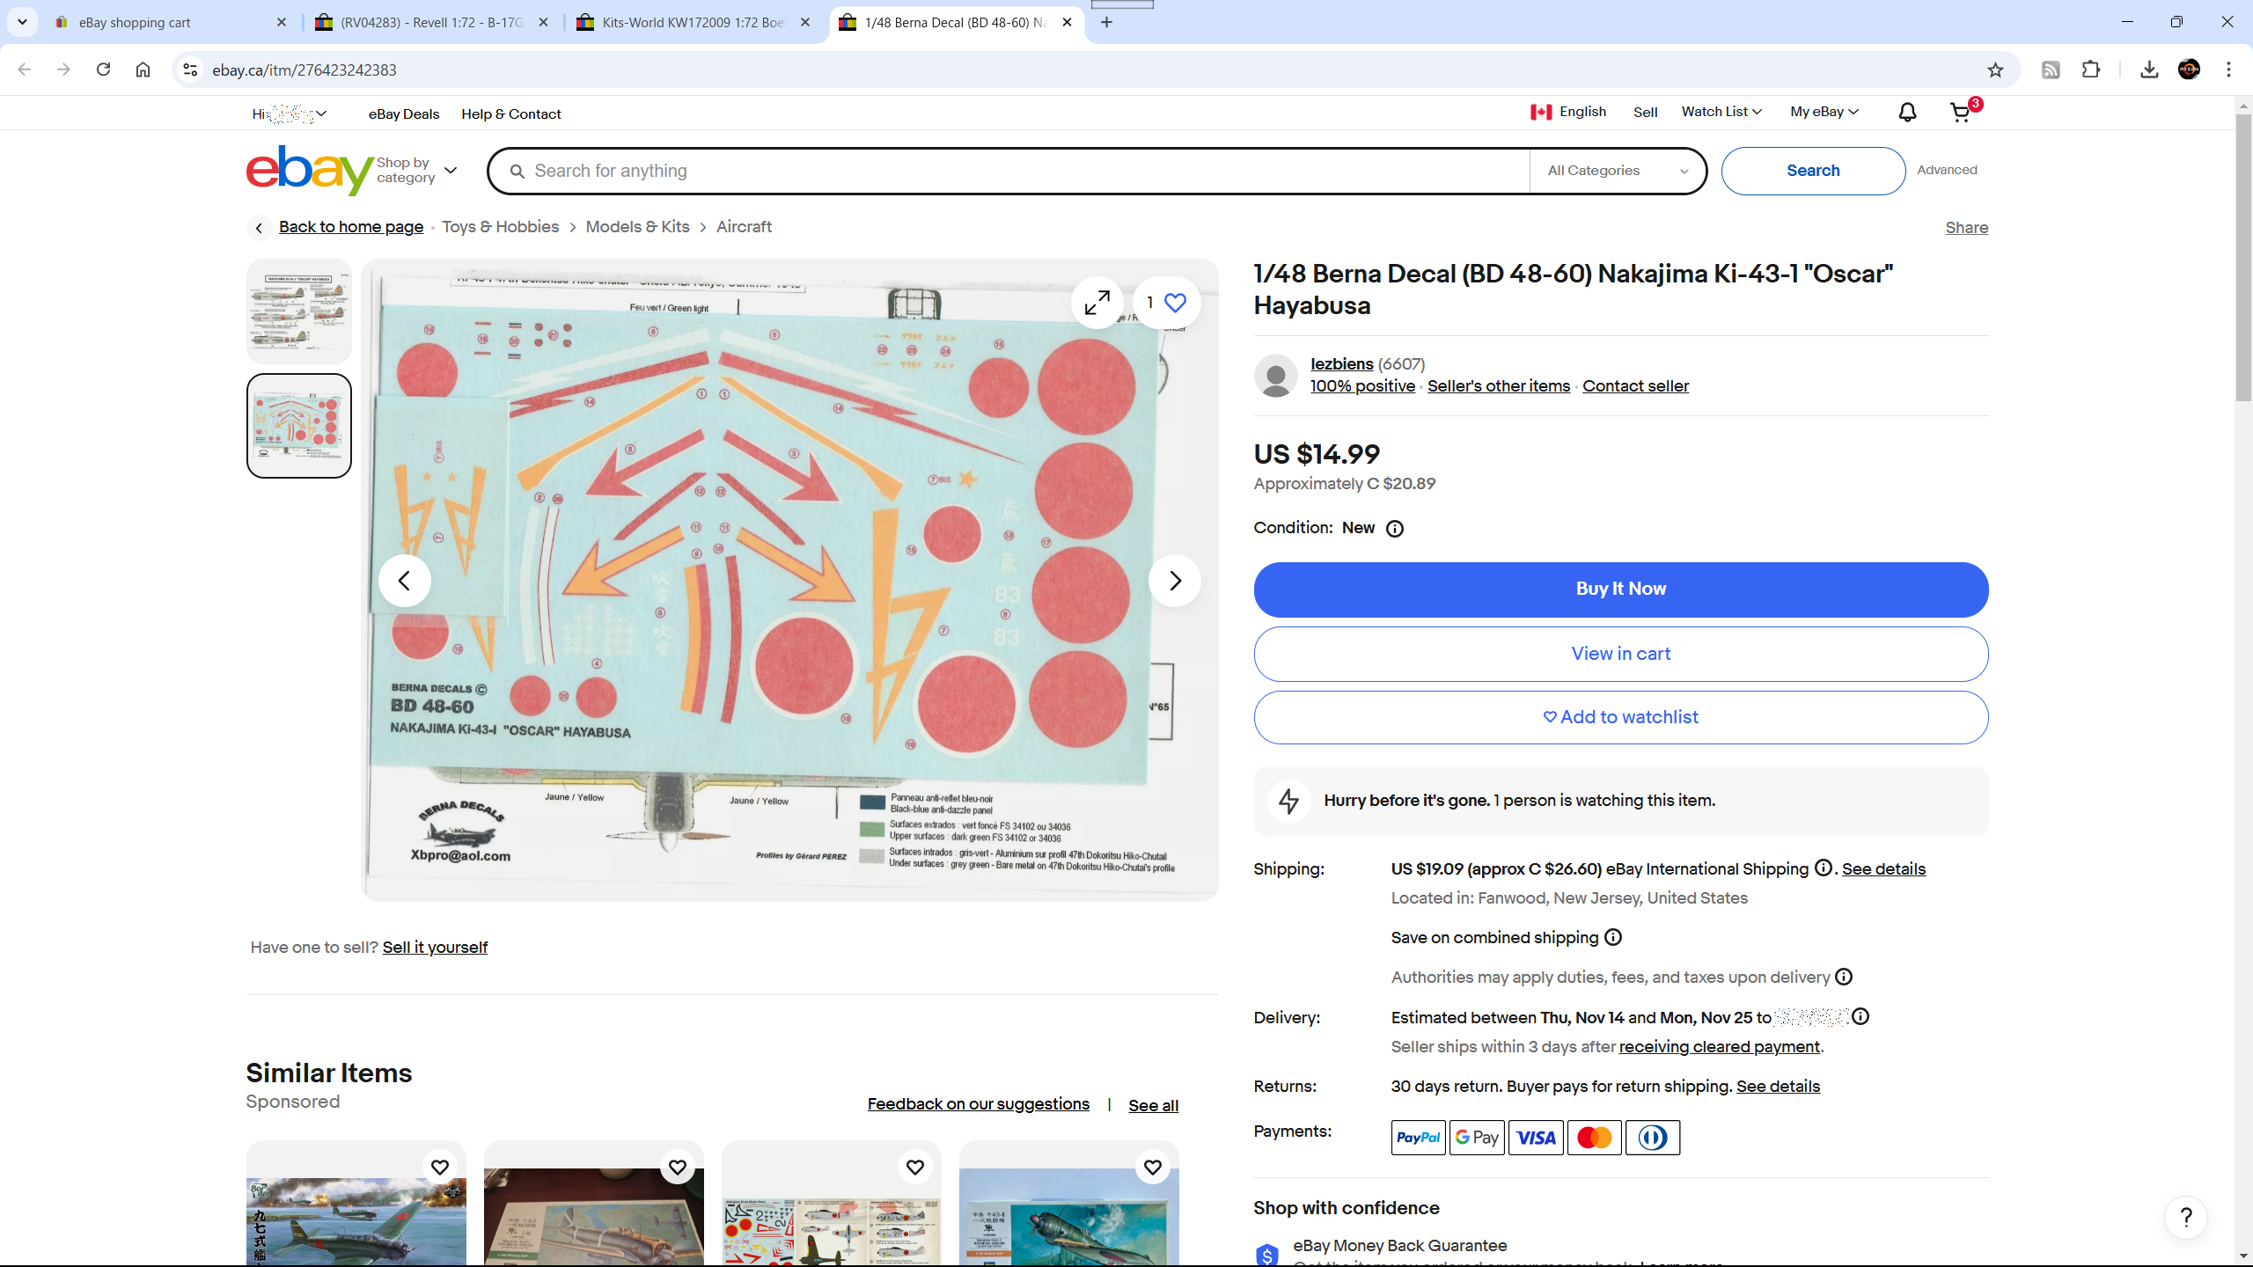Expand the product image to full screen
The width and height of the screenshot is (2253, 1267).
pos(1097,303)
